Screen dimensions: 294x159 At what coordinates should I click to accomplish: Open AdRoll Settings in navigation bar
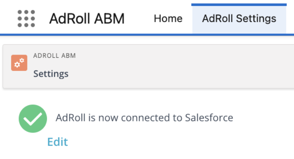pyautogui.click(x=239, y=18)
